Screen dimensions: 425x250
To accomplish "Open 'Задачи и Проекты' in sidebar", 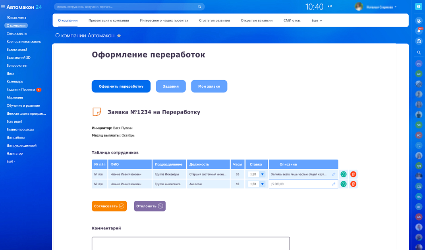I will click(x=21, y=90).
